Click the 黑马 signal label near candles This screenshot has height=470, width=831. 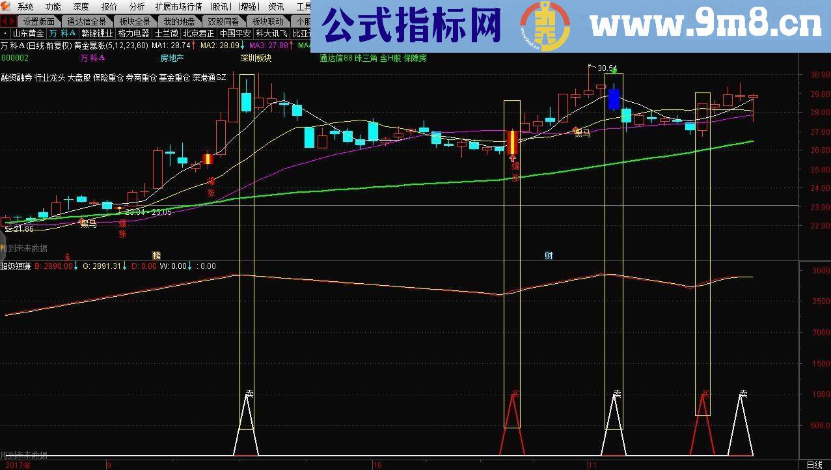point(88,223)
